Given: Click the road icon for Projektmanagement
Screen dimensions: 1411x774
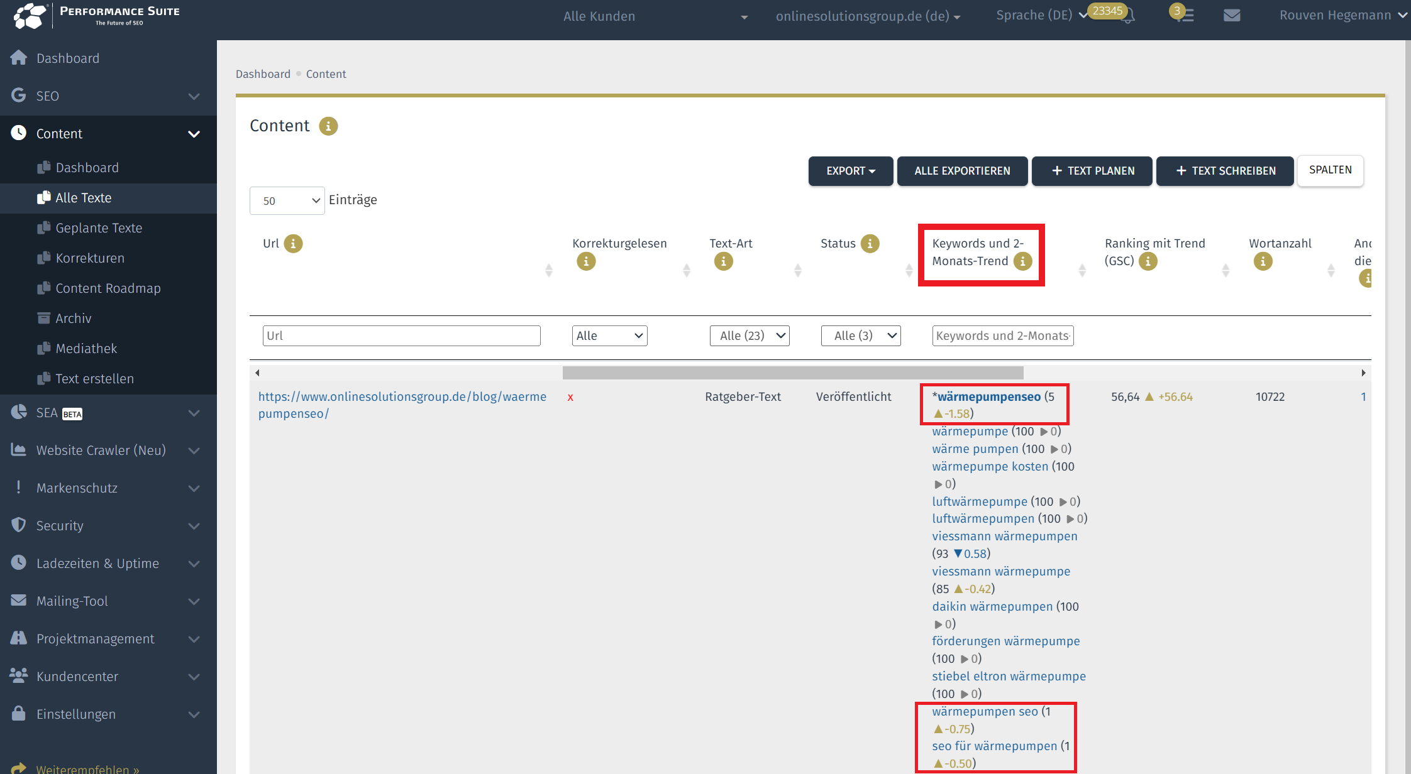Looking at the screenshot, I should coord(19,638).
